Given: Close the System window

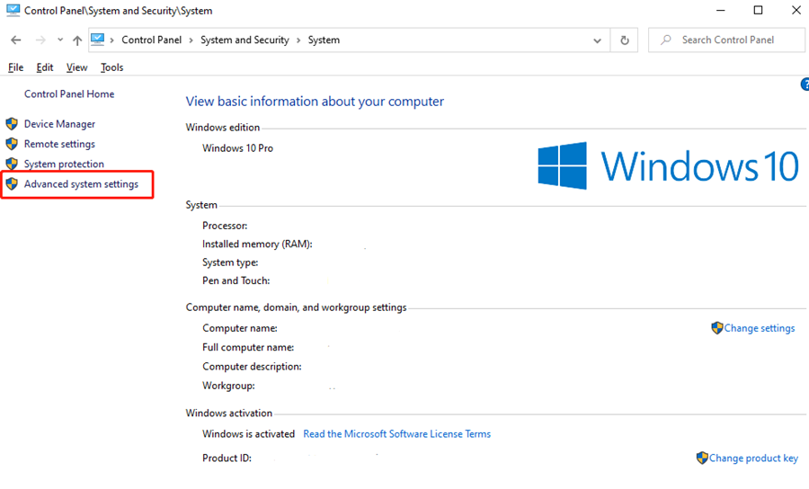Looking at the screenshot, I should pyautogui.click(x=796, y=10).
